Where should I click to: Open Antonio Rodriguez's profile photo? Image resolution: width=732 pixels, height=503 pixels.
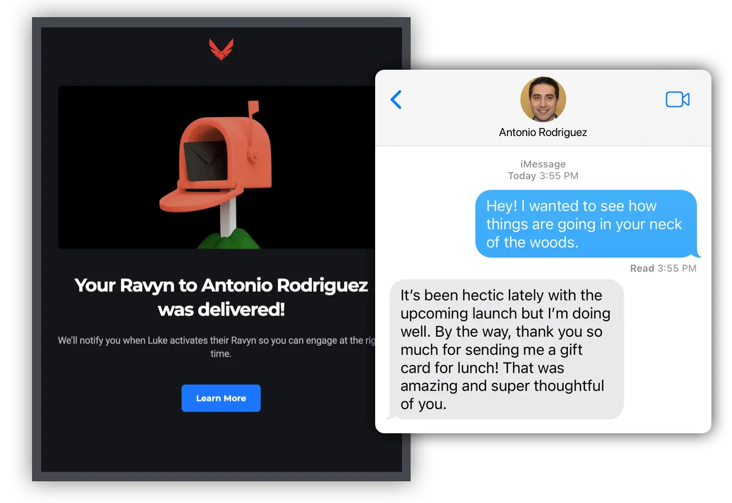543,99
